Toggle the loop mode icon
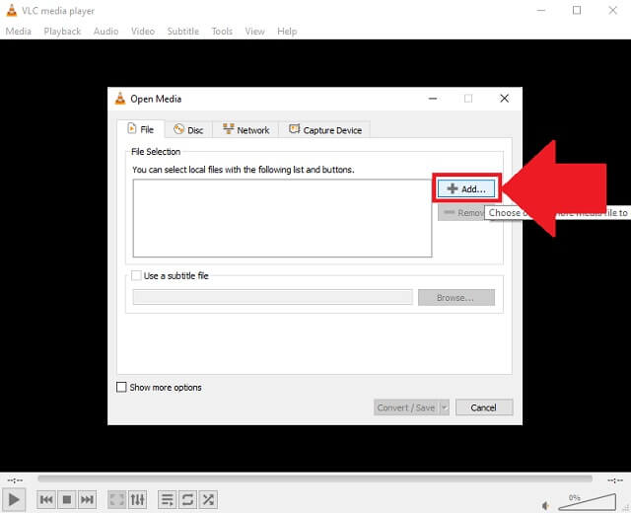 click(x=187, y=500)
